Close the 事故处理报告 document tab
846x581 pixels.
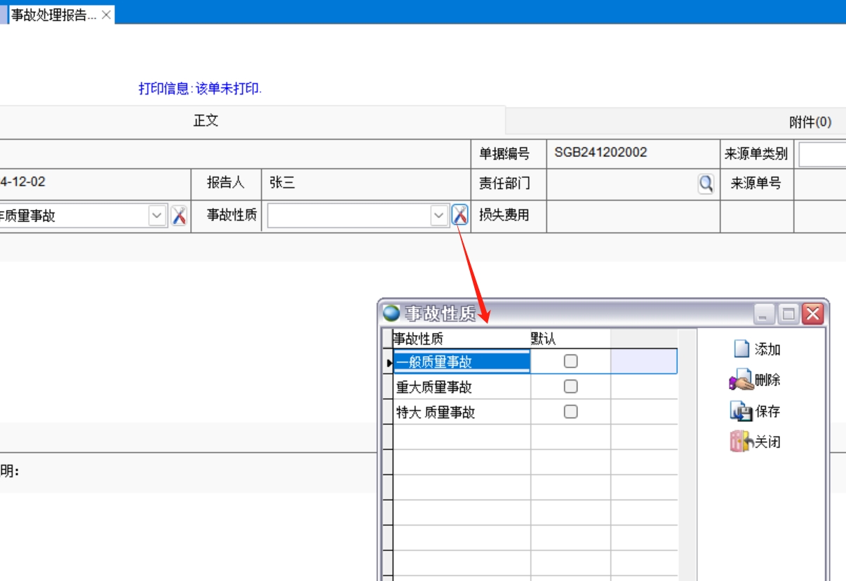click(107, 15)
